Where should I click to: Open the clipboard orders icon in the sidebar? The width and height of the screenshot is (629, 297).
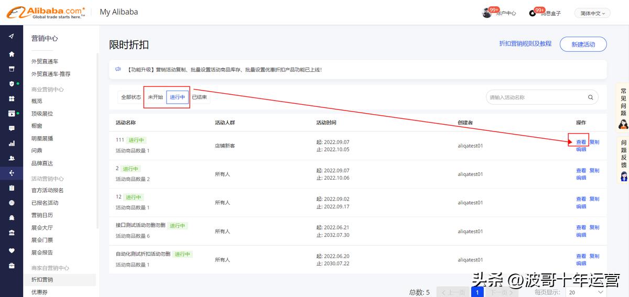coord(12,188)
